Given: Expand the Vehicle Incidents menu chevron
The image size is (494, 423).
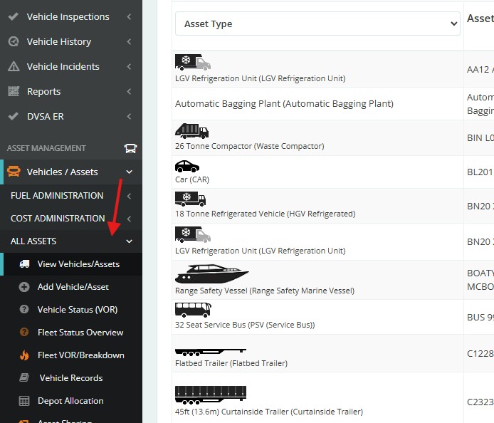Looking at the screenshot, I should tap(129, 66).
